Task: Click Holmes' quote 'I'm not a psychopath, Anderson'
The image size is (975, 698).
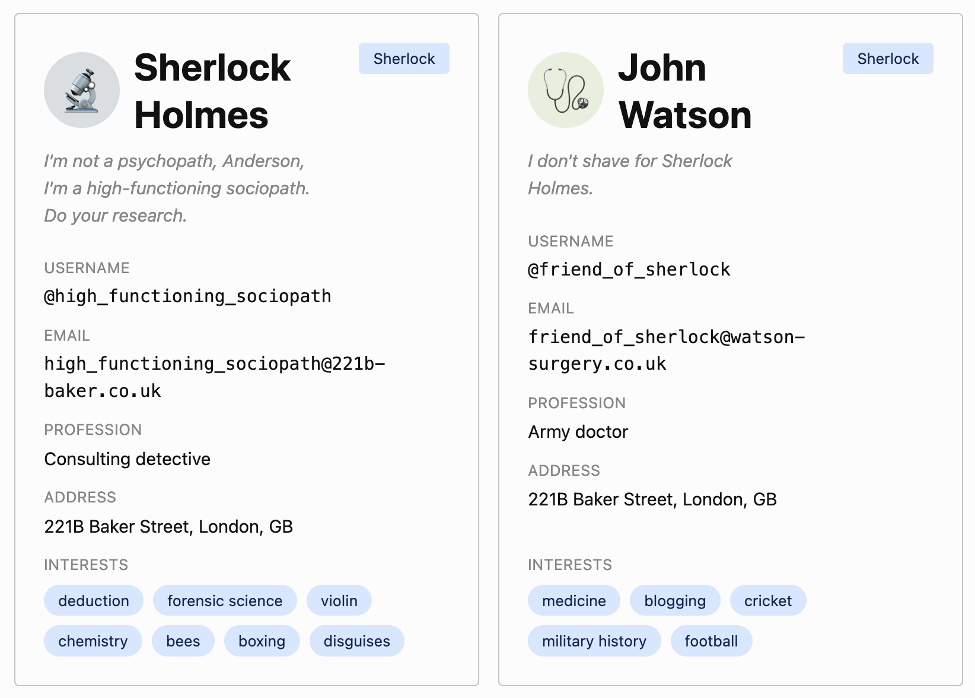Action: [177, 188]
